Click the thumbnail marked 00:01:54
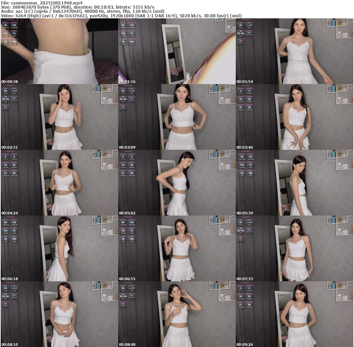This screenshot has height=347, width=354. 294,51
